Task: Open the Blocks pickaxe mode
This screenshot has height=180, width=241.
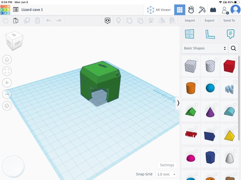Action: click(x=202, y=10)
